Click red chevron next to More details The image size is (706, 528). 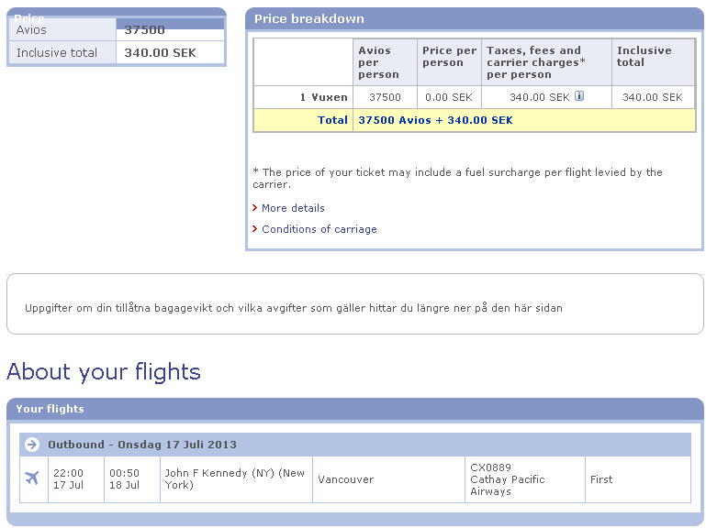[x=255, y=208]
